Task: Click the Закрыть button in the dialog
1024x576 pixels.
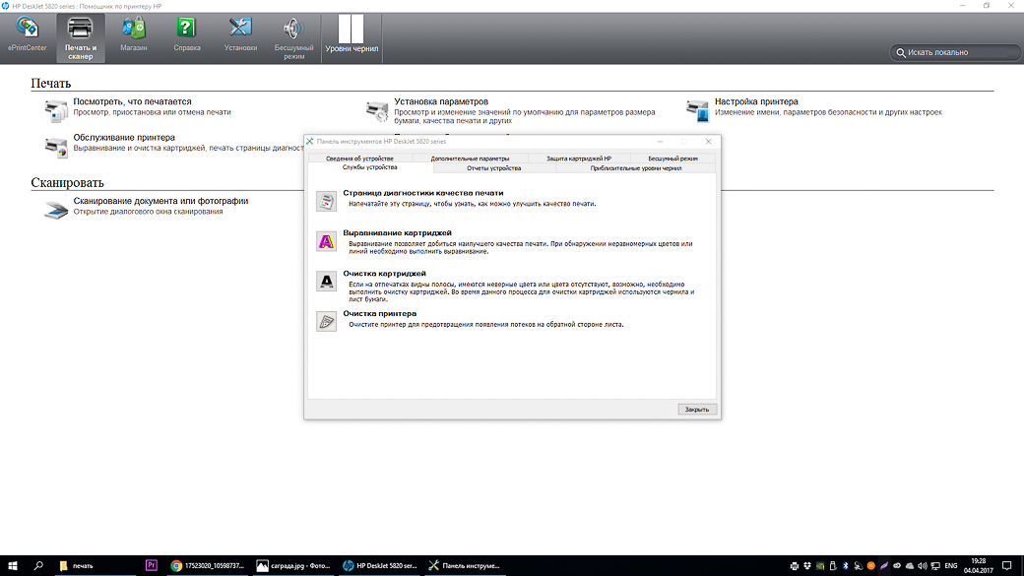Action: [697, 410]
